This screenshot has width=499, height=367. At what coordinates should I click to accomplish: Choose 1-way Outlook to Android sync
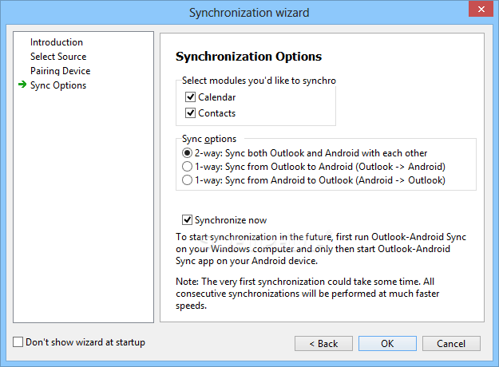[x=187, y=166]
